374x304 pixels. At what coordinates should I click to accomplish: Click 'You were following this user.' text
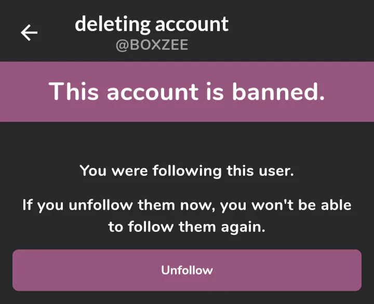(x=187, y=170)
